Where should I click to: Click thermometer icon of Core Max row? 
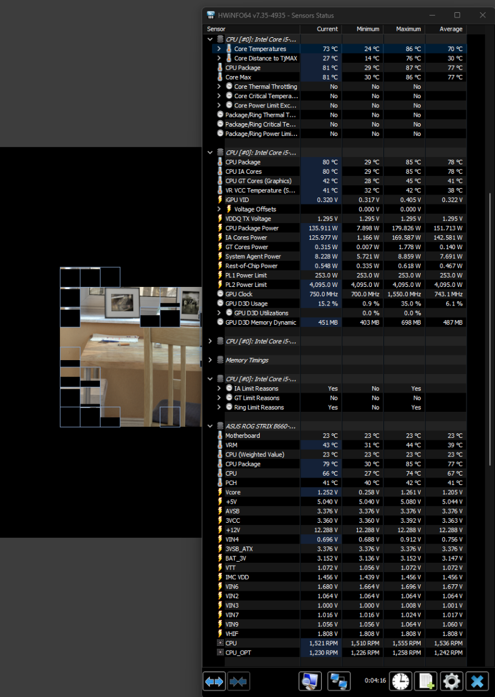point(220,77)
